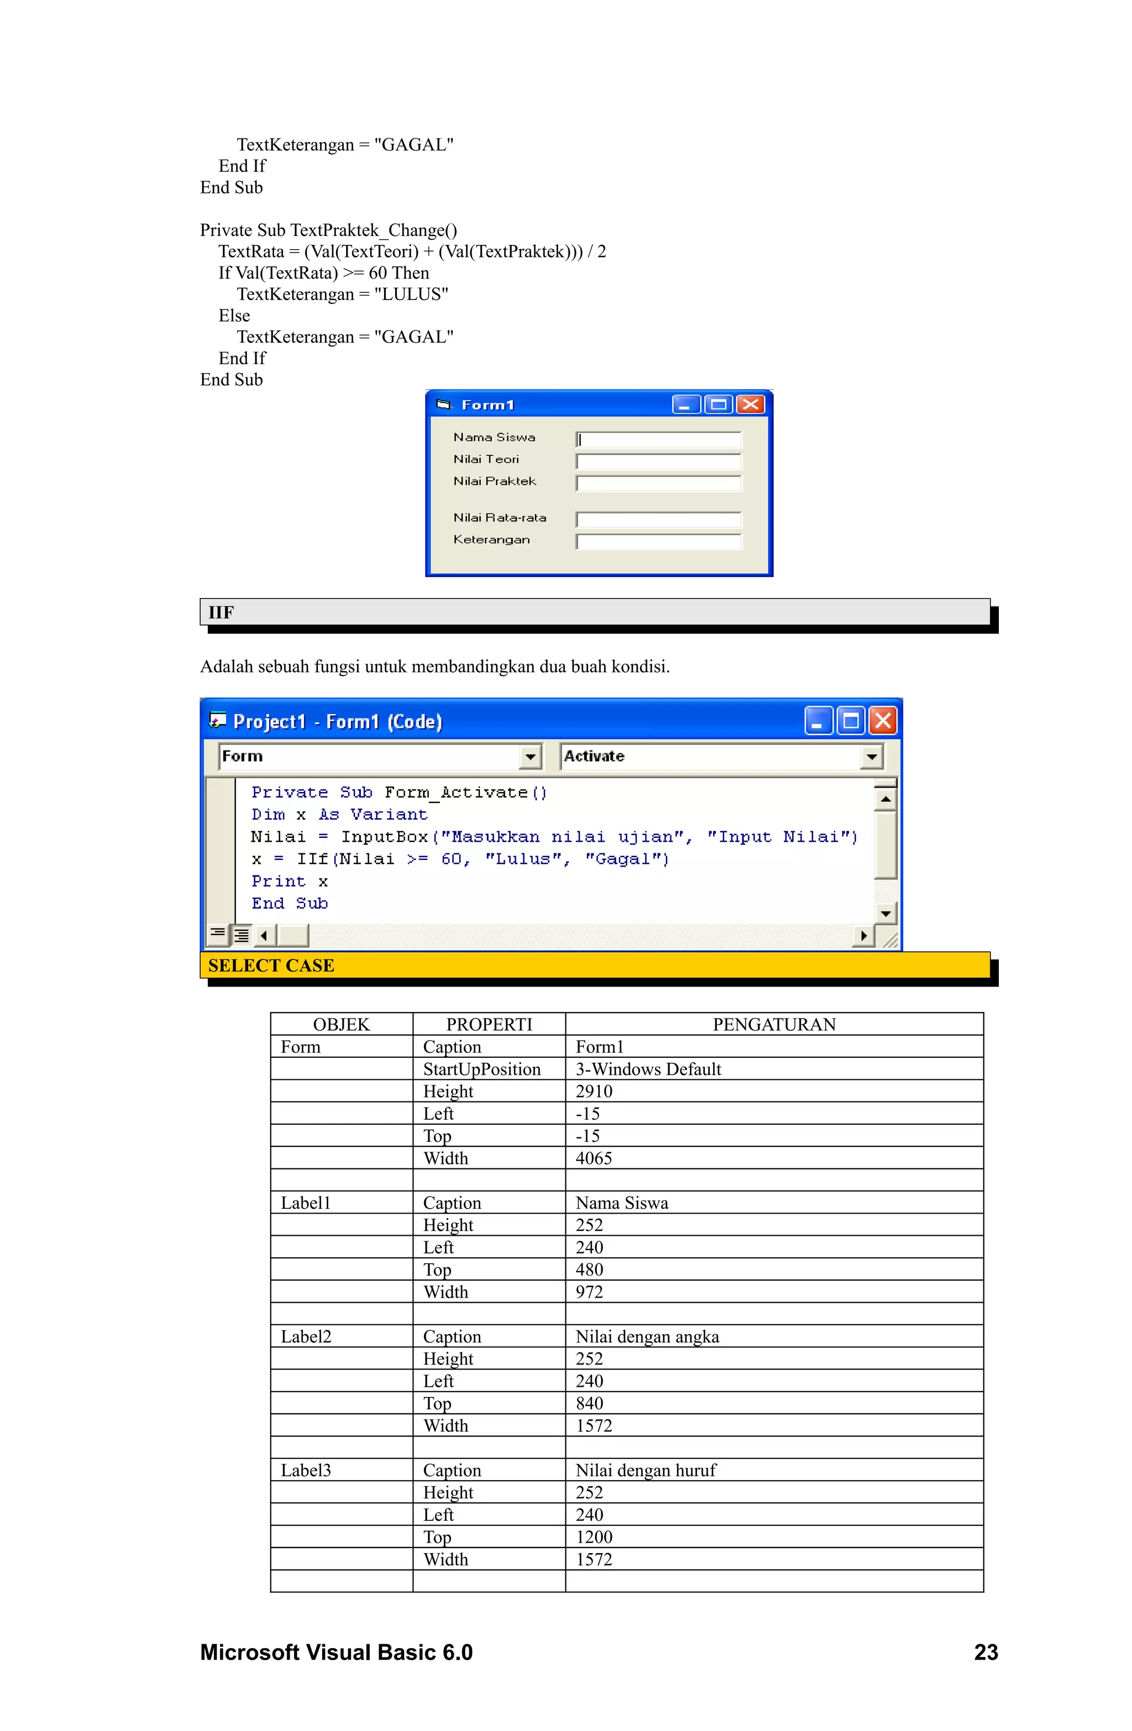Click the Form1 title bar window icon
1132x1731 pixels.
(x=443, y=405)
